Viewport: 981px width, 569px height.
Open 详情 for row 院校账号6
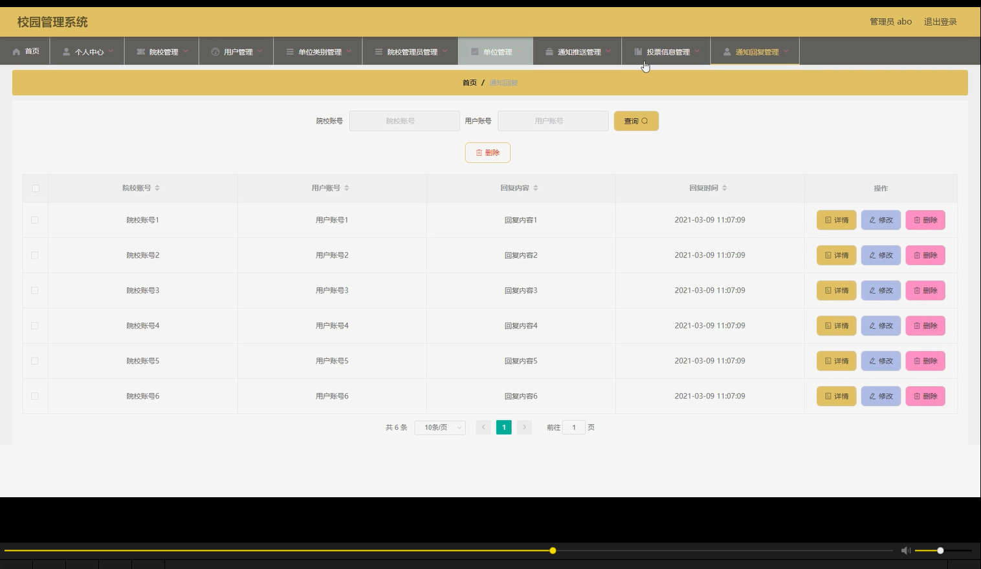pos(837,396)
